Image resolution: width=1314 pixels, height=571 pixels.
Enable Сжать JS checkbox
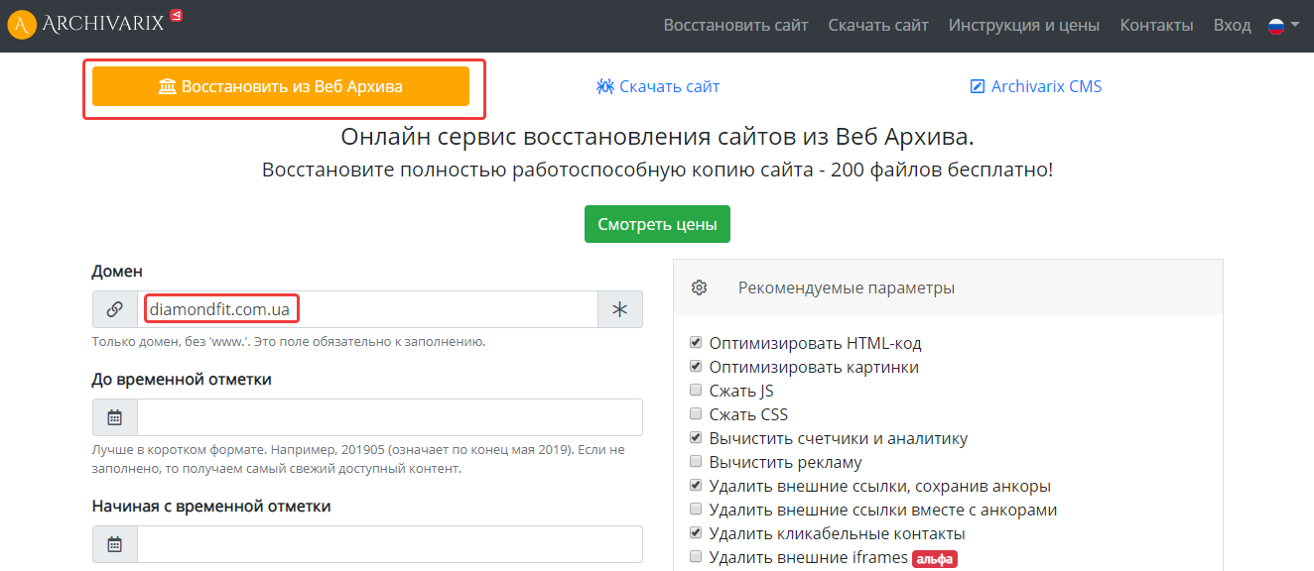tap(696, 391)
